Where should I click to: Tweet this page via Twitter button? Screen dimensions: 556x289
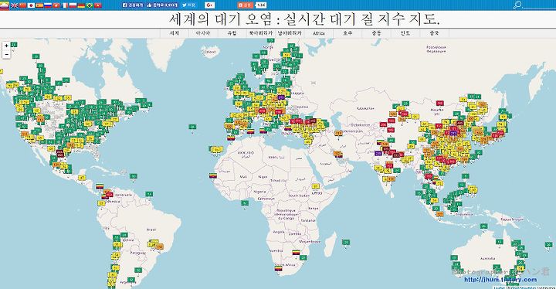[188, 5]
